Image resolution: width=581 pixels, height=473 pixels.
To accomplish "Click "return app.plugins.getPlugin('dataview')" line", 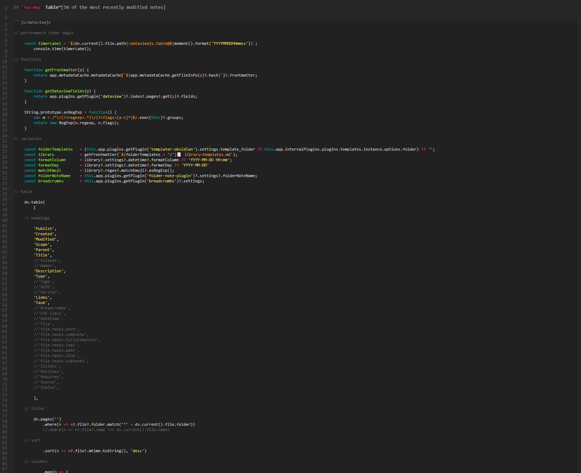I will point(115,96).
